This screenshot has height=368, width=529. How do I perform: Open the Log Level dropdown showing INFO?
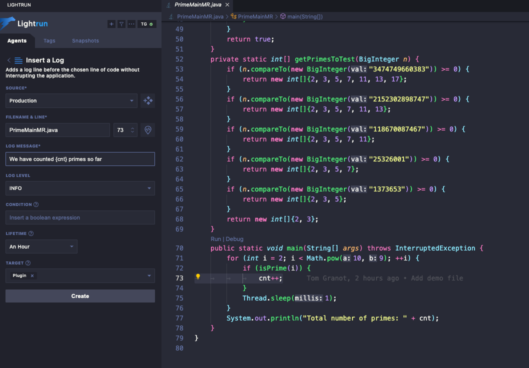(80, 188)
